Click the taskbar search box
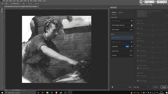 20,93
